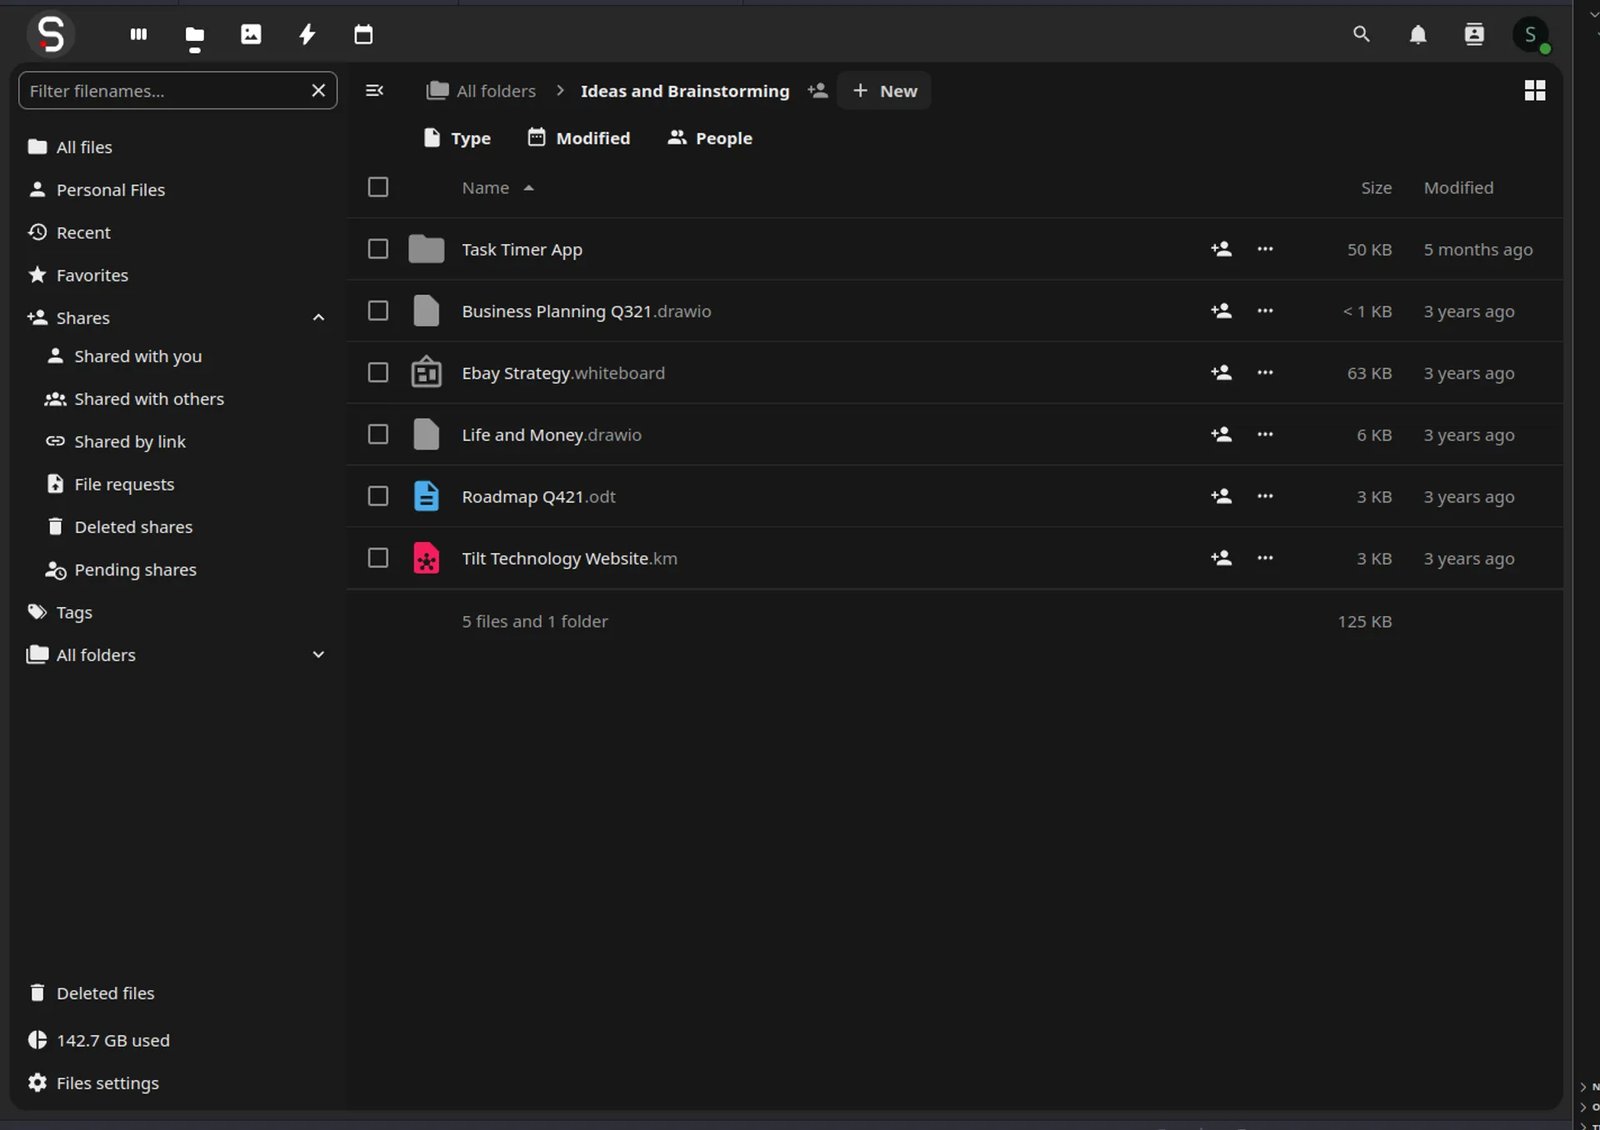Select the Roadmap Q421.odt checkbox
The image size is (1600, 1130).
[377, 495]
